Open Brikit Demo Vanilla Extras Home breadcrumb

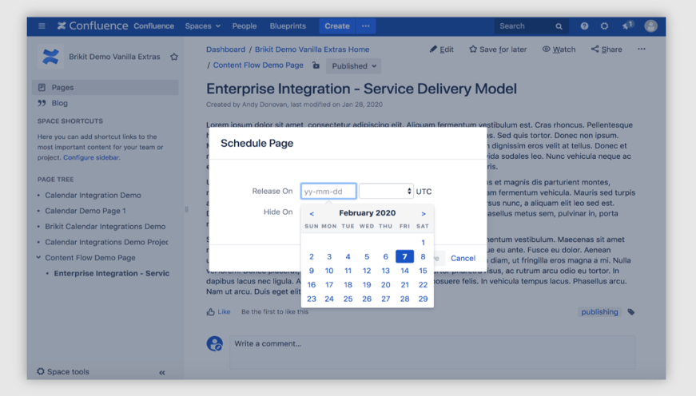click(312, 49)
